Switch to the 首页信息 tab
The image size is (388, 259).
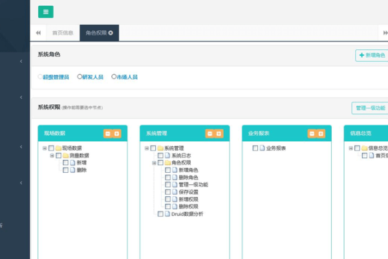point(63,32)
